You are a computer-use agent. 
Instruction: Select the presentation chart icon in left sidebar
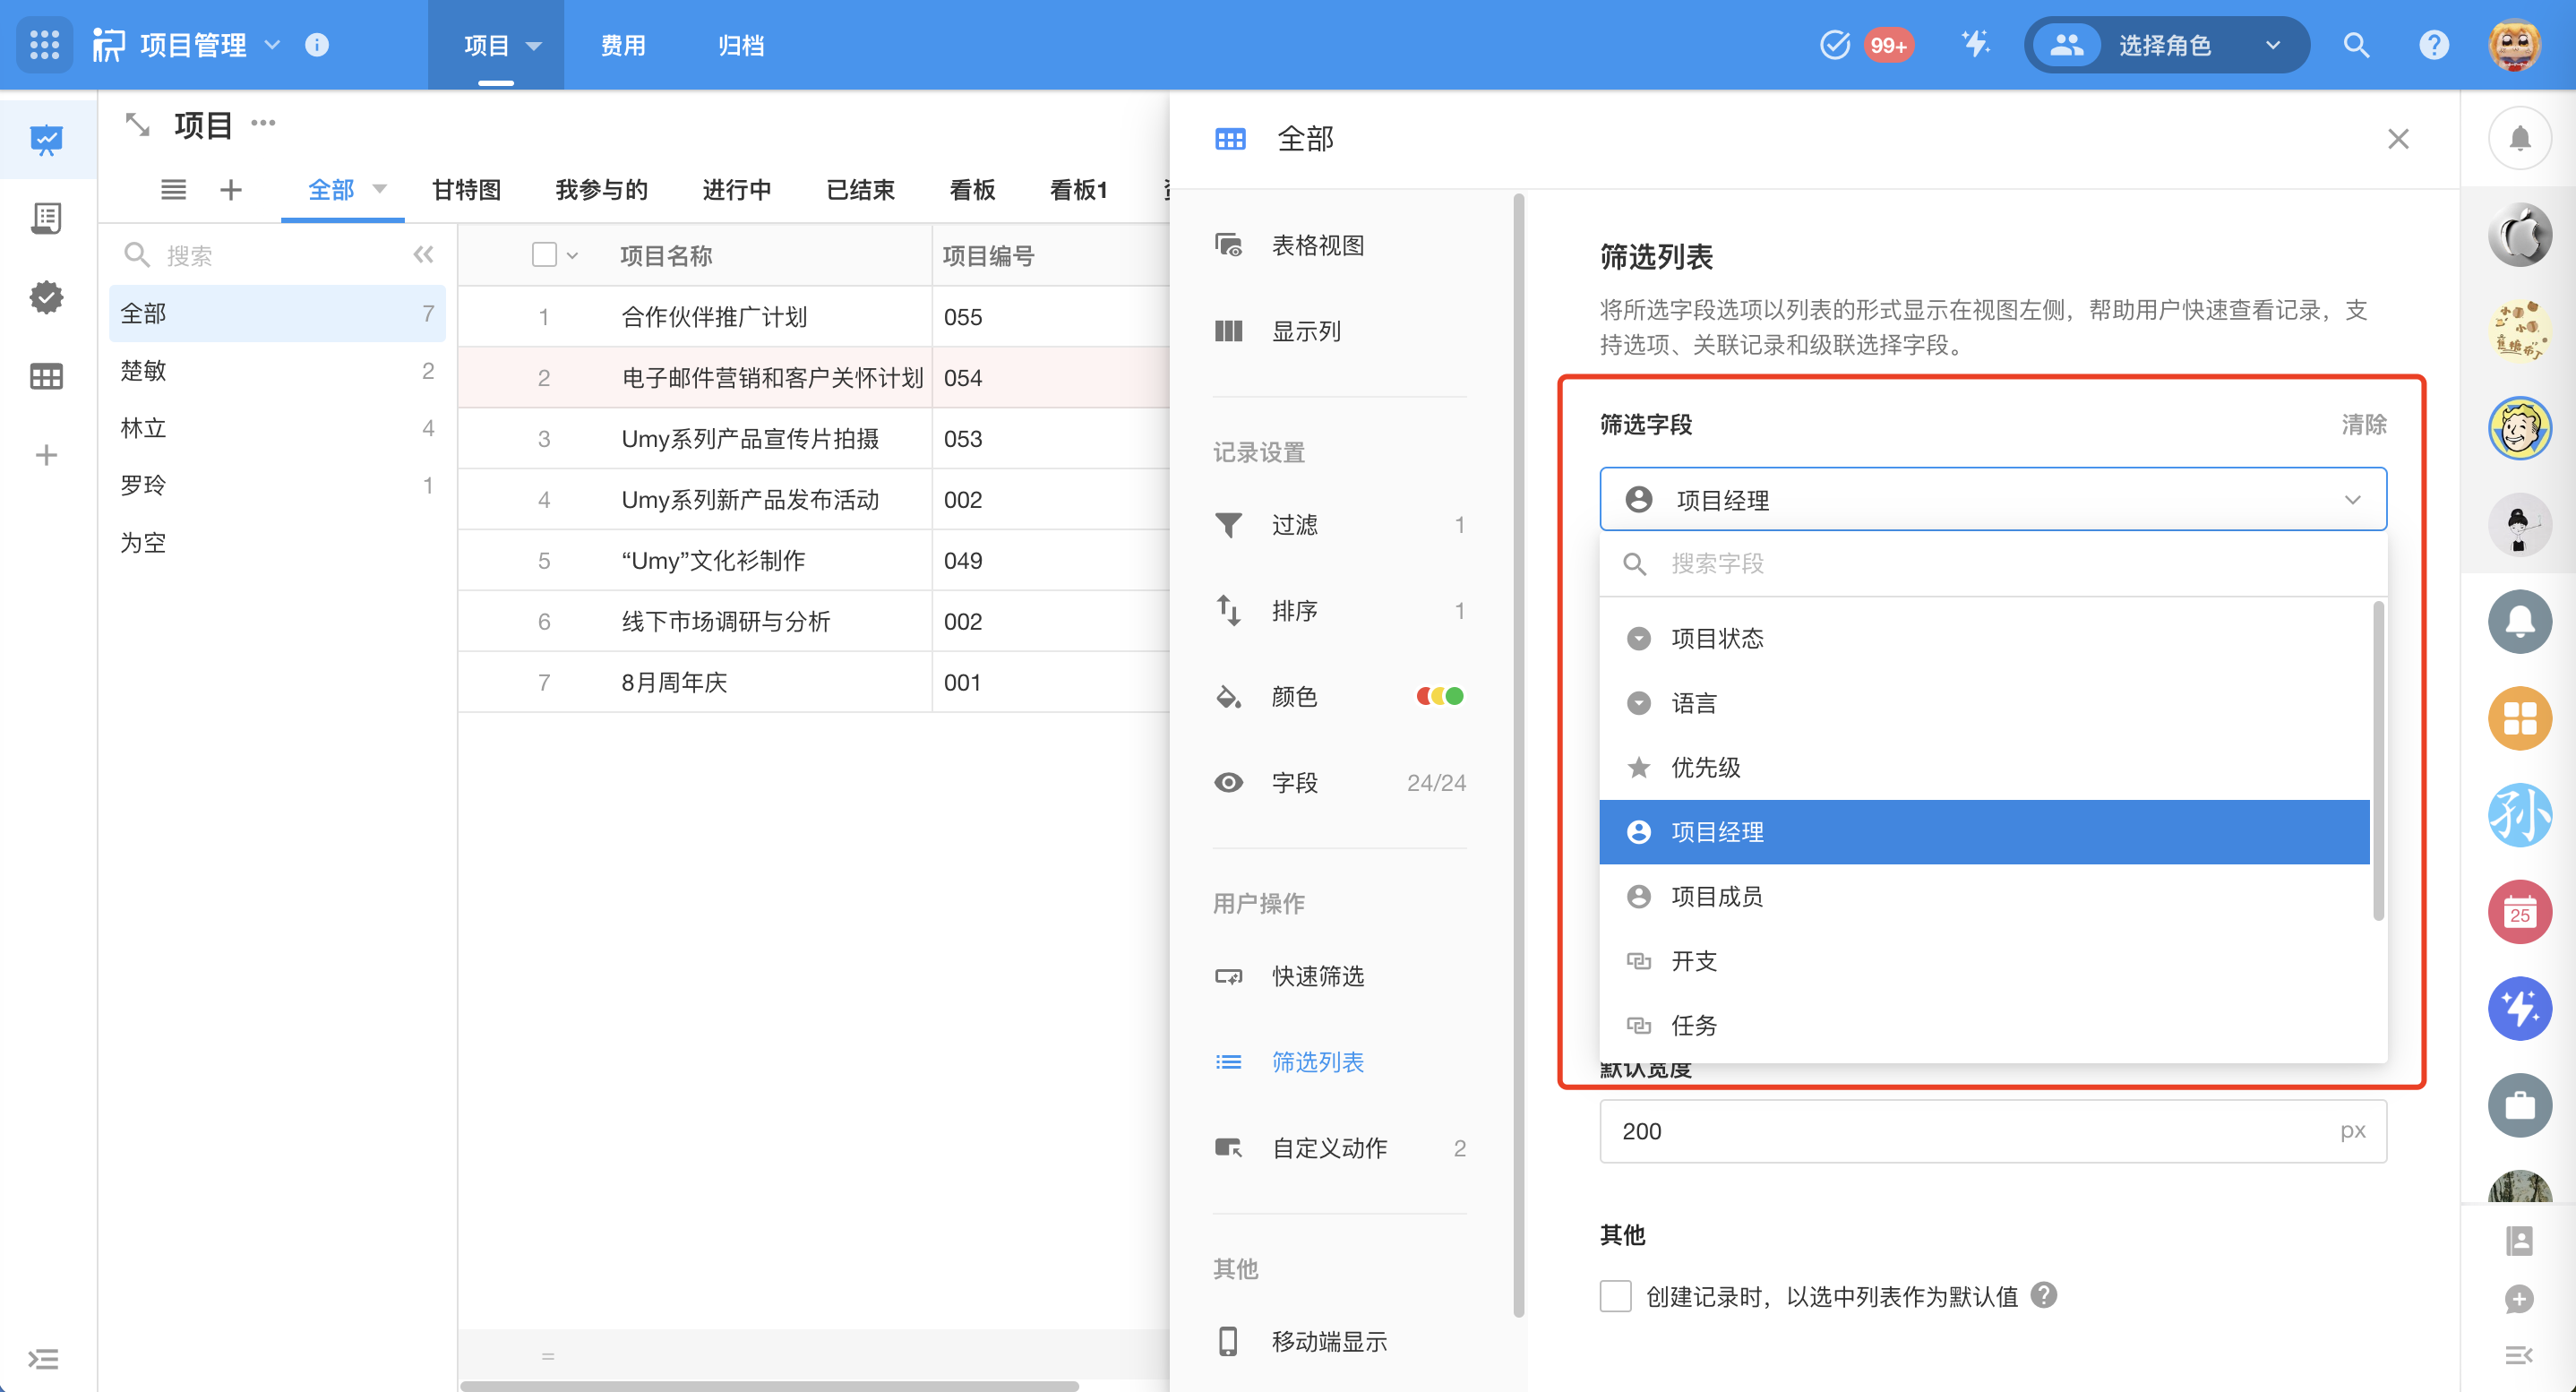coord(46,140)
